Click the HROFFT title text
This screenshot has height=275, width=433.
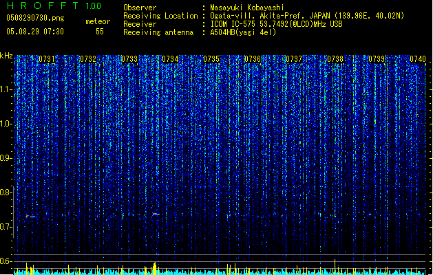click(x=43, y=5)
